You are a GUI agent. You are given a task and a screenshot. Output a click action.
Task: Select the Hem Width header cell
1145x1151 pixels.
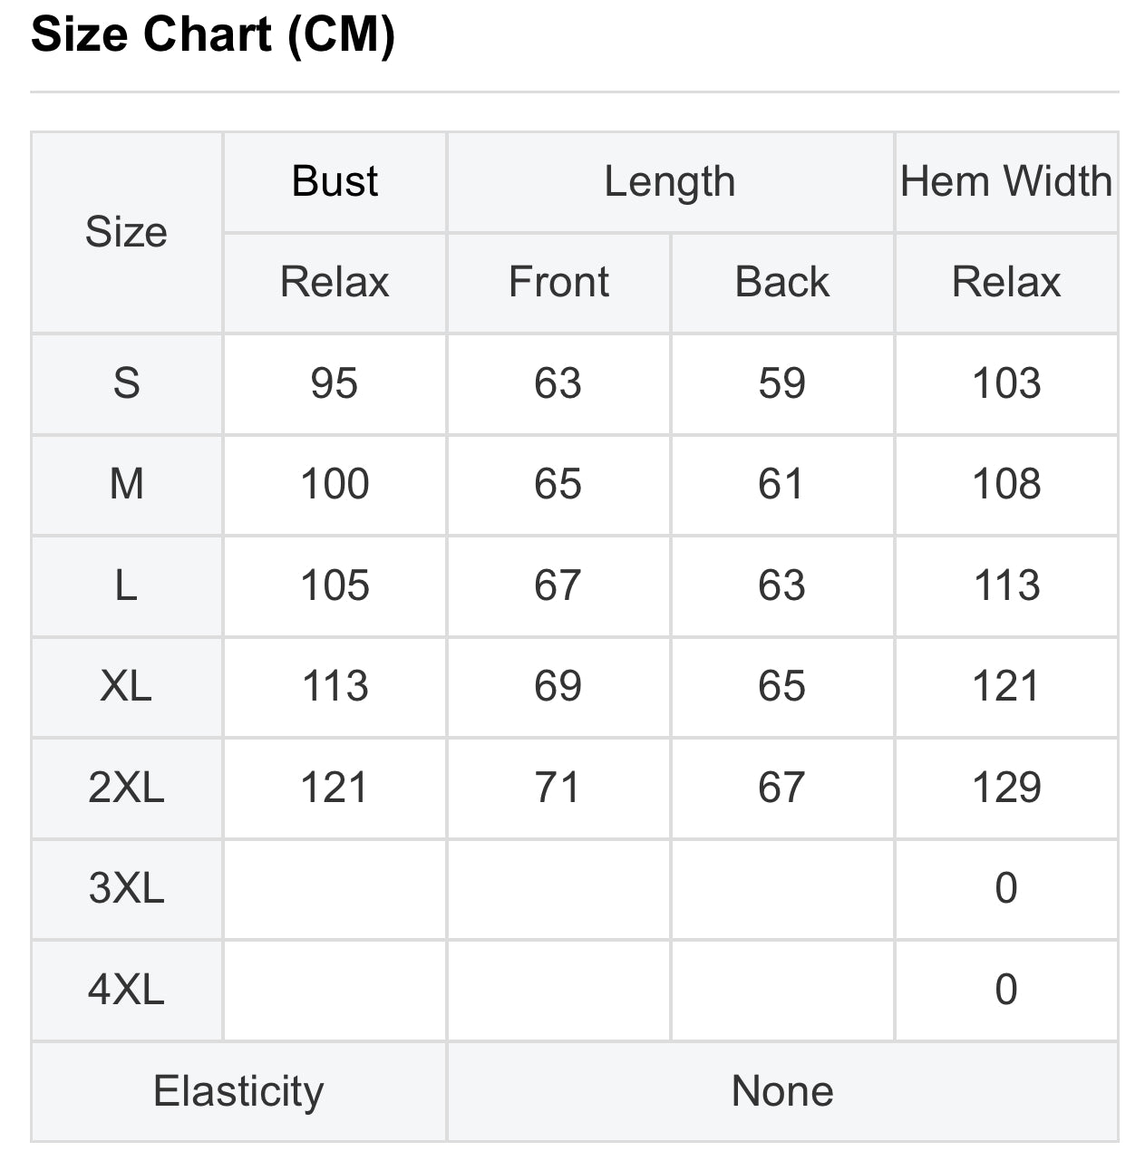click(1006, 182)
